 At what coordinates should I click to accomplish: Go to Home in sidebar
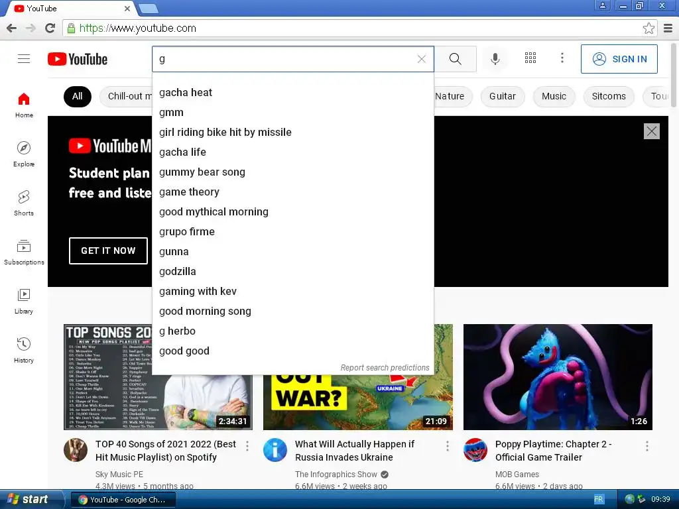(x=24, y=105)
